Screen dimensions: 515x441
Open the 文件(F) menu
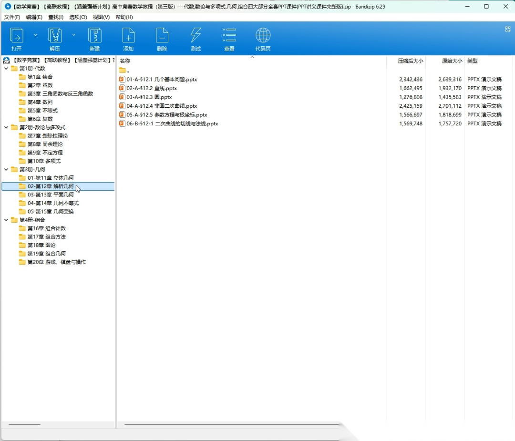(x=12, y=17)
